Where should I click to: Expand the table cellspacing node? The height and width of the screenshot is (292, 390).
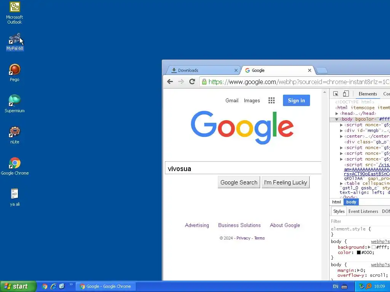click(x=342, y=184)
